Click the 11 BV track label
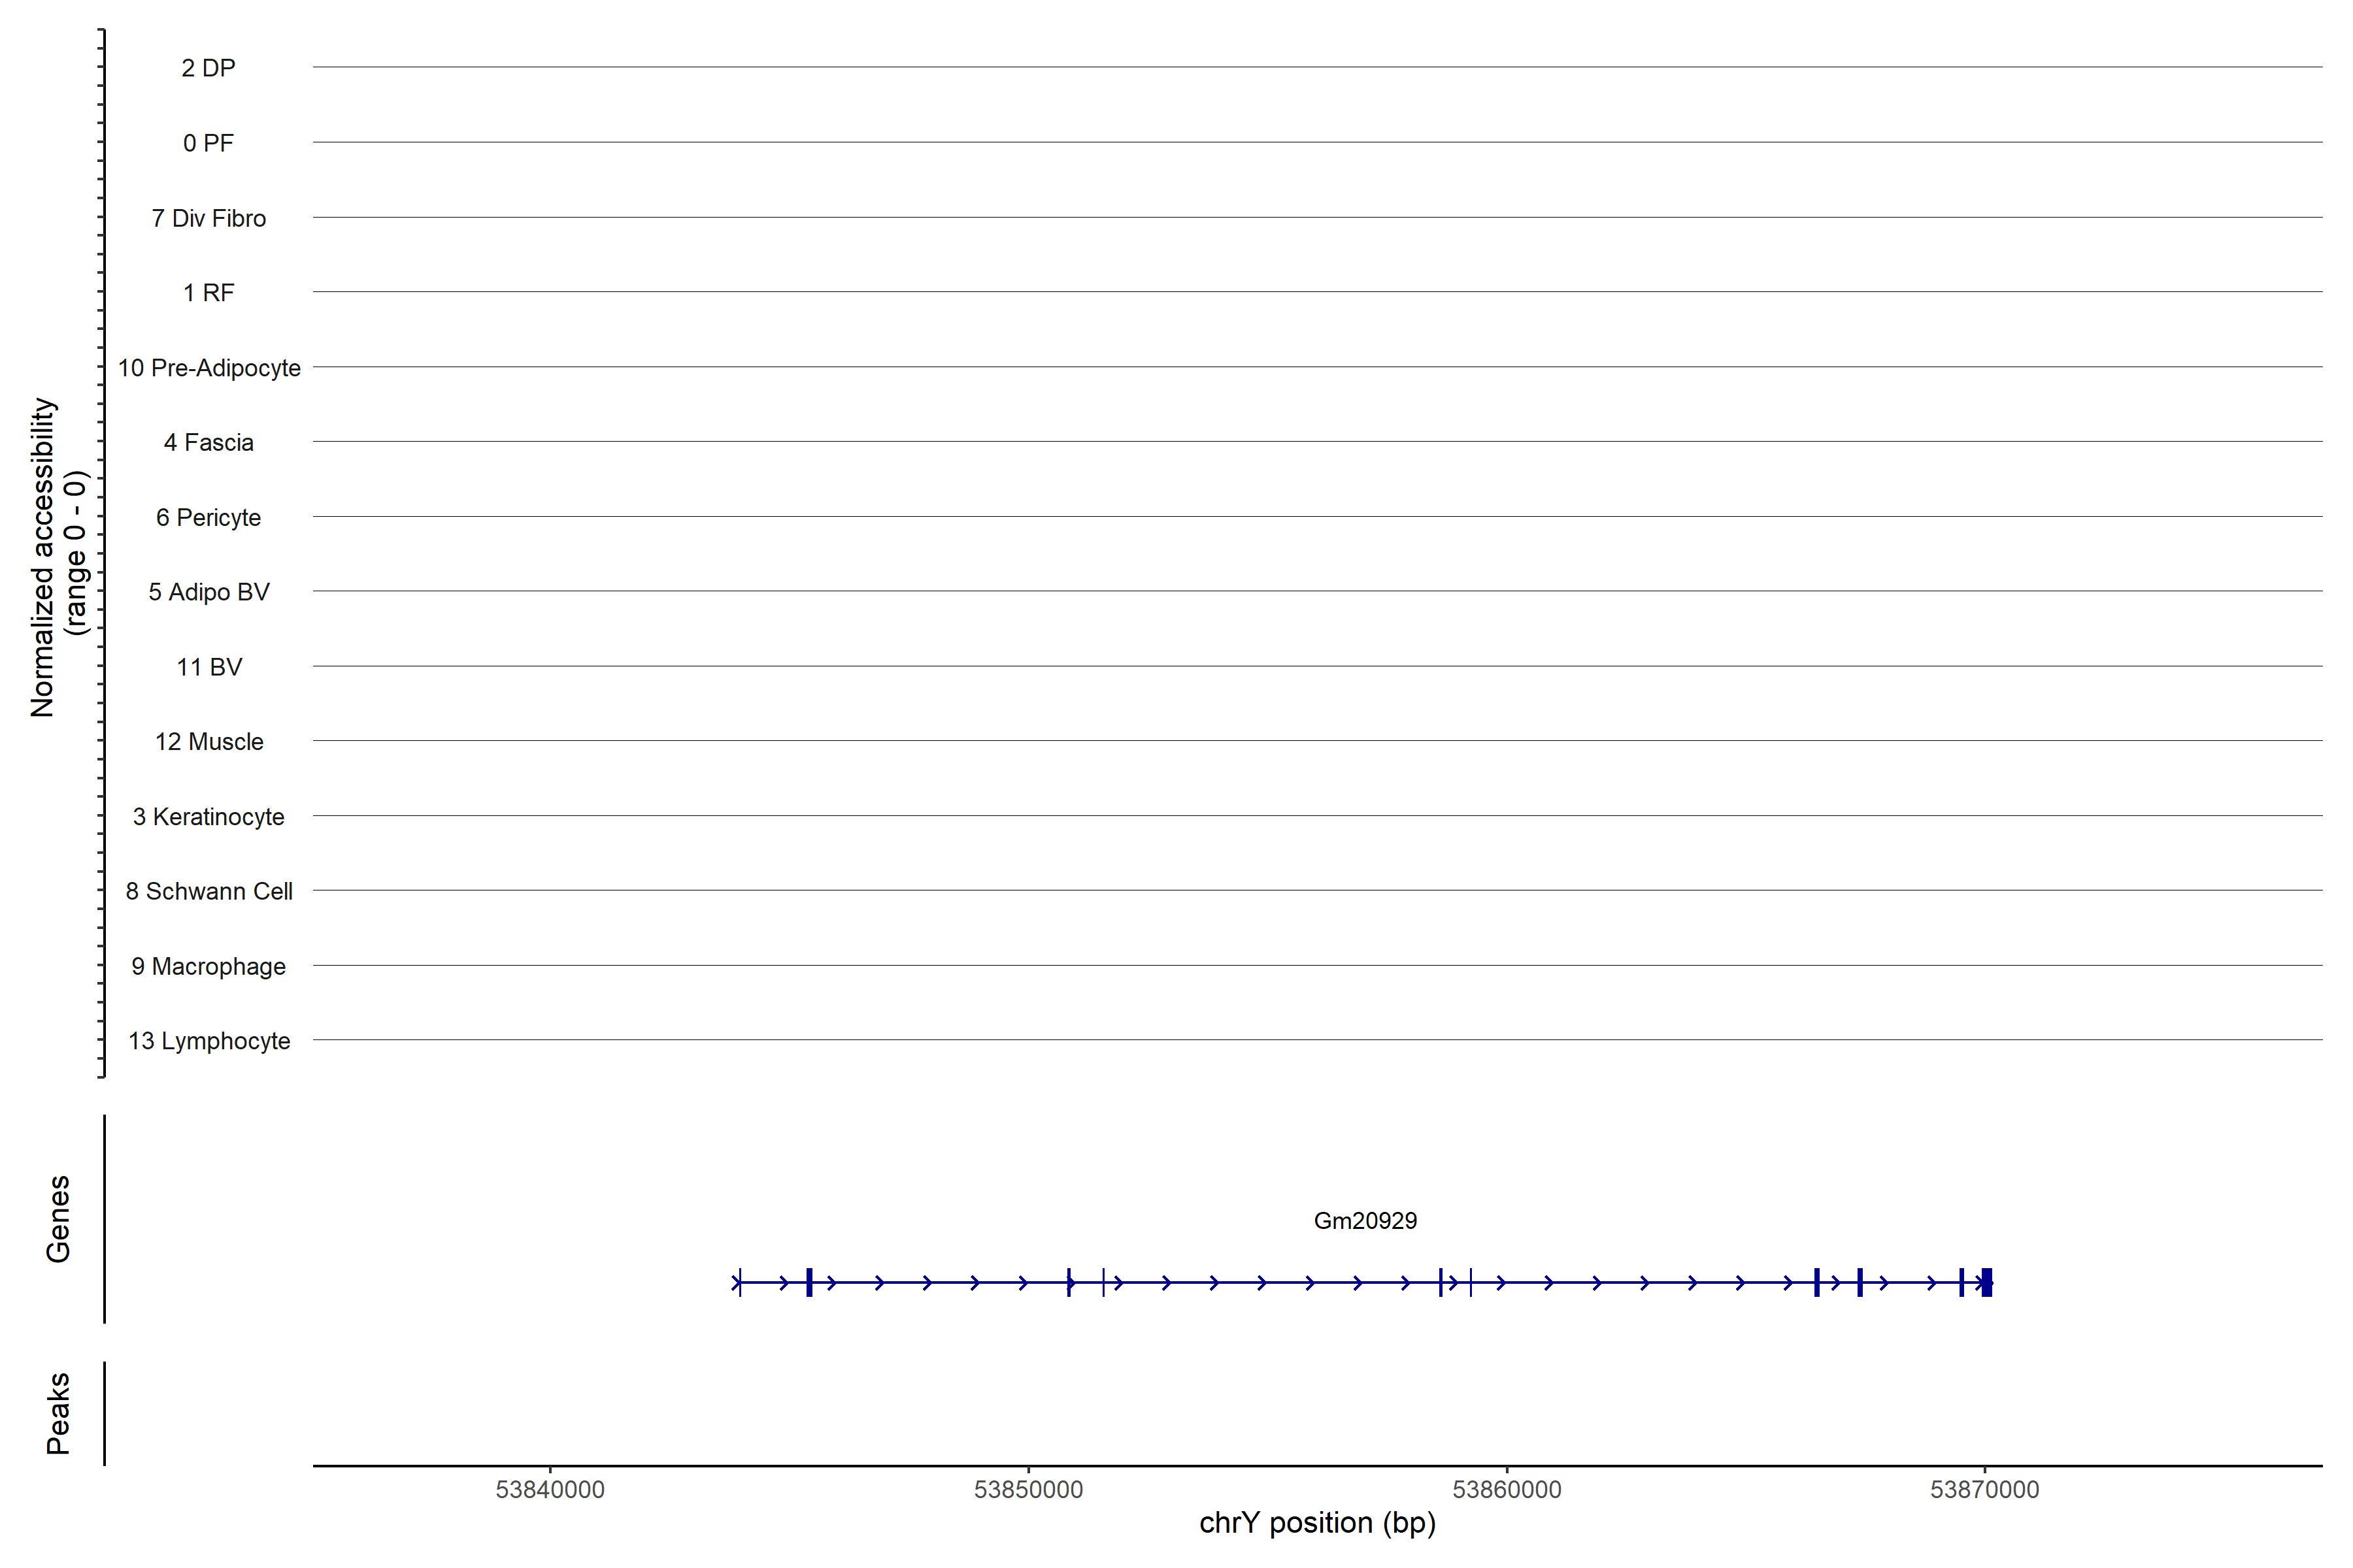This screenshot has width=2353, height=1568. pos(208,667)
